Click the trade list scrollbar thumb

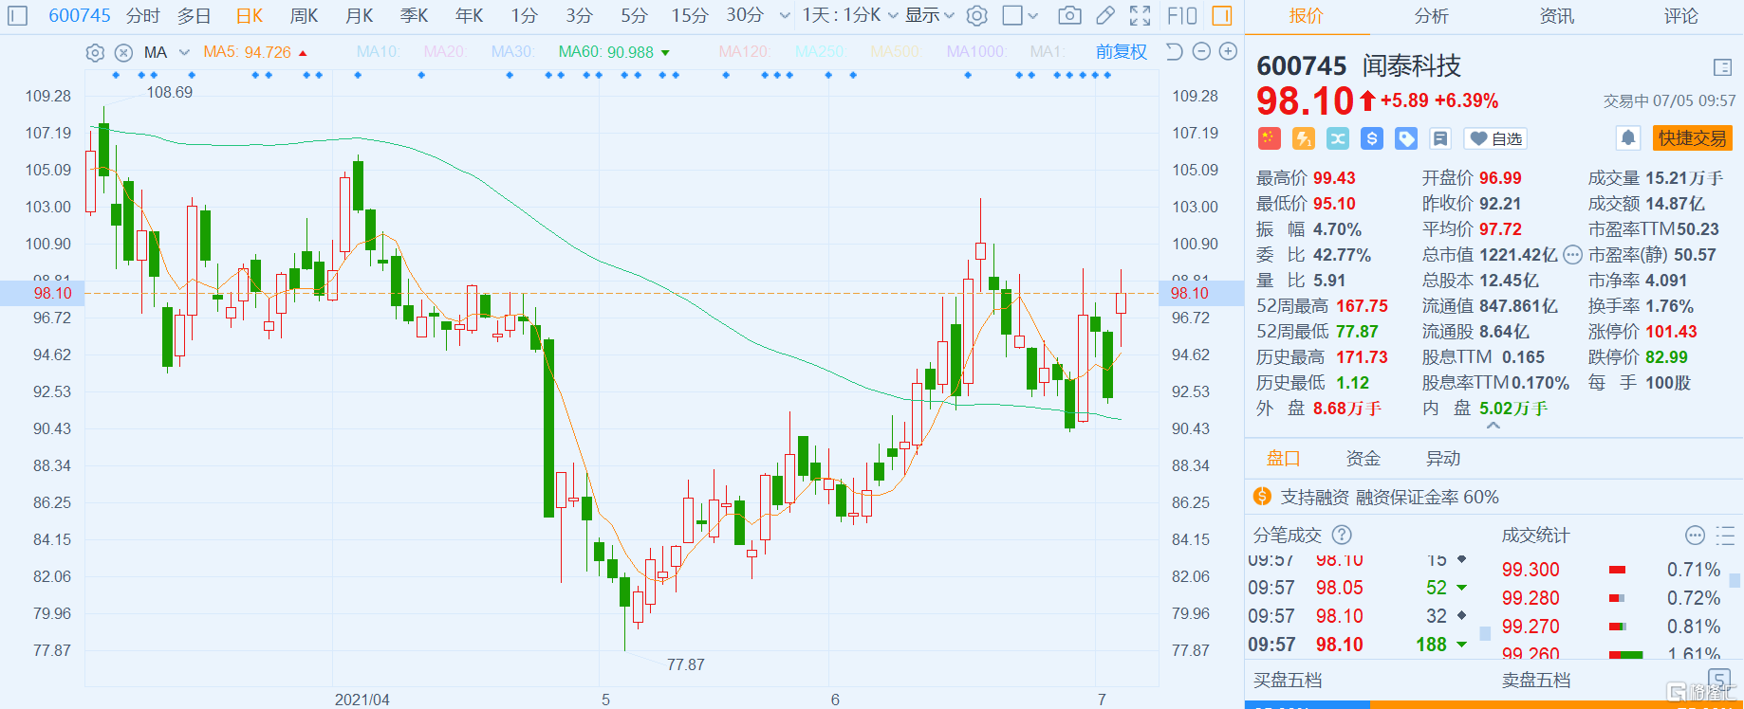(x=1485, y=633)
